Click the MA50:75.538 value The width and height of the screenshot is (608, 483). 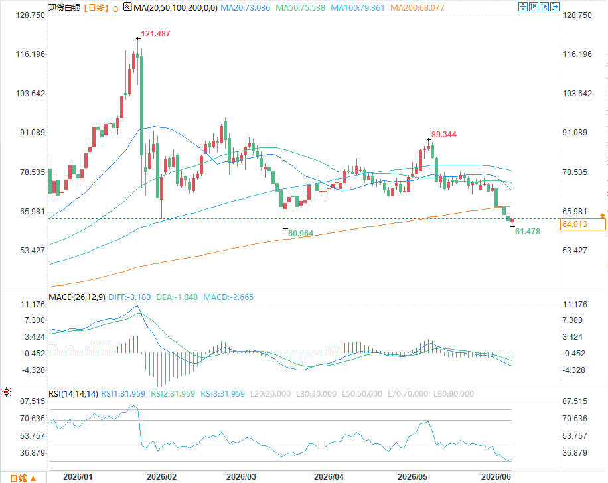(x=300, y=8)
